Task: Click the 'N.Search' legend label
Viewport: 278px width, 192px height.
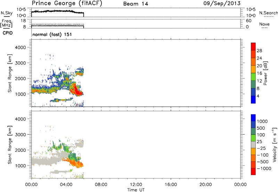Action: tap(269, 13)
